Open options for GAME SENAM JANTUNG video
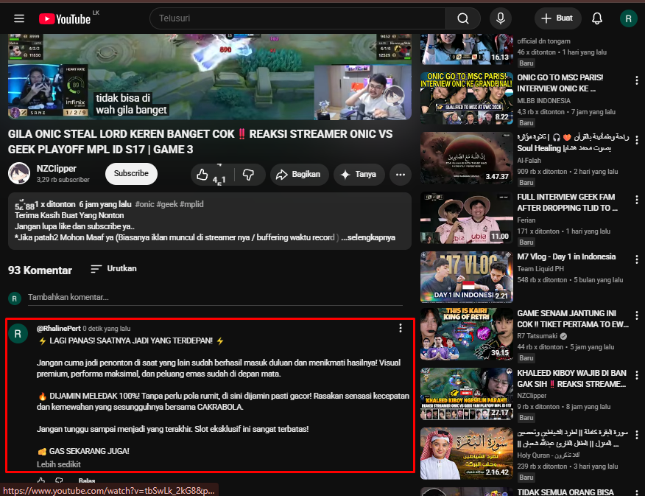The image size is (645, 496). [637, 315]
